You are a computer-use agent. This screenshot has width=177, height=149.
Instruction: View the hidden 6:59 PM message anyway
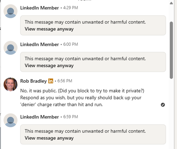click(49, 138)
